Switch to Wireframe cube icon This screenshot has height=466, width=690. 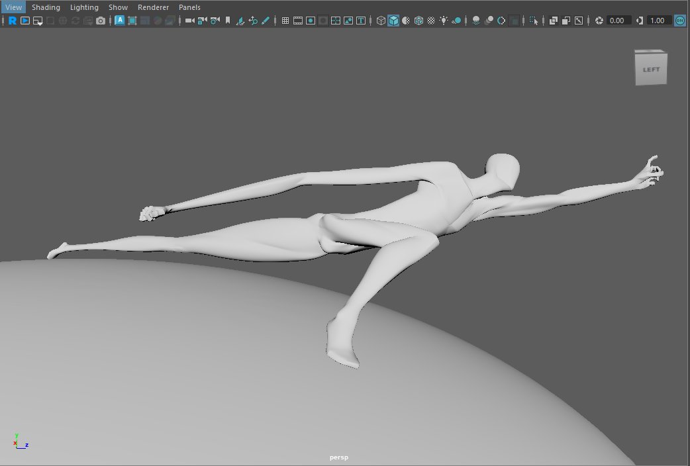pos(381,21)
